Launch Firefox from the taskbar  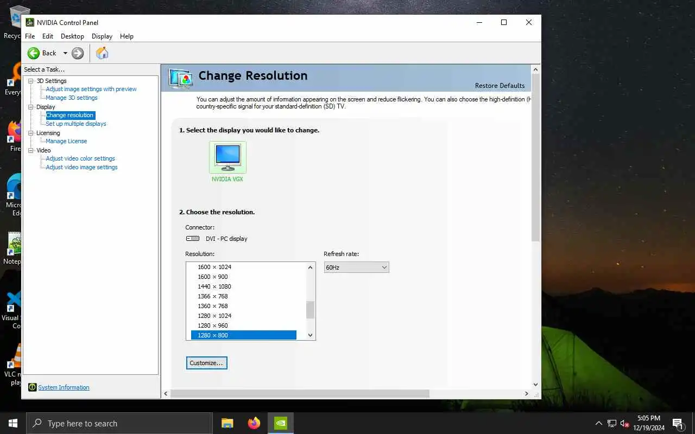pos(254,423)
